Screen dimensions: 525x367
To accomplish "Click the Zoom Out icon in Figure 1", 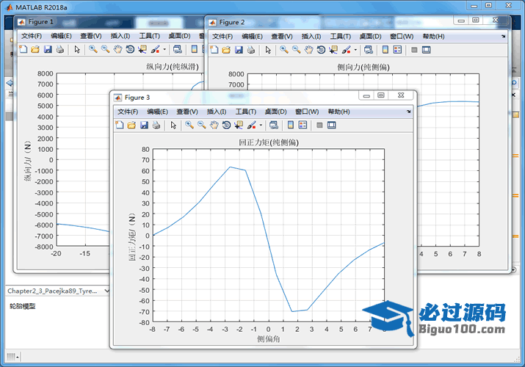I will coord(105,50).
